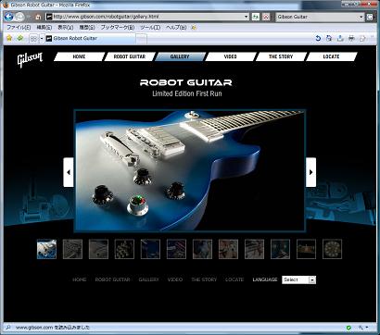Open the ブックマーク(B) menu
Image resolution: width=380 pixels, height=335 pixels.
[118, 28]
